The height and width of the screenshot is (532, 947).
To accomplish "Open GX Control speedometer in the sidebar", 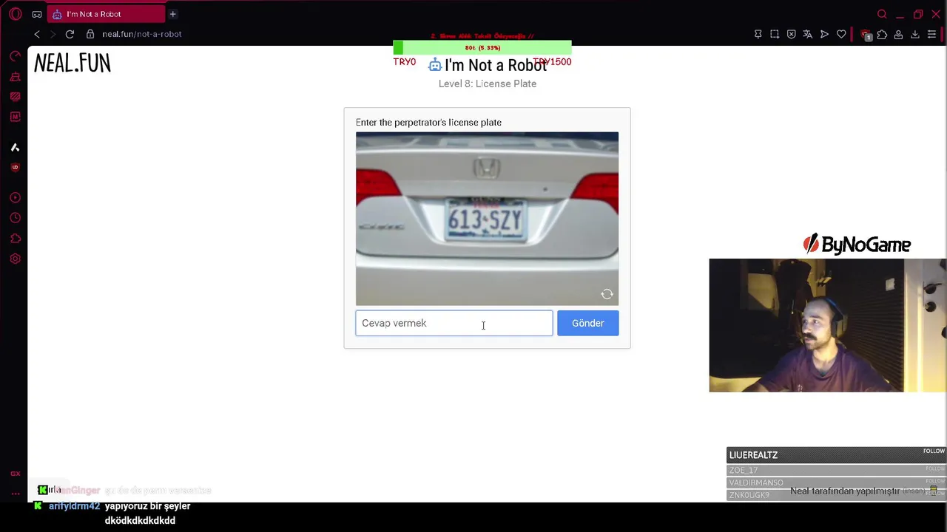I will click(15, 56).
